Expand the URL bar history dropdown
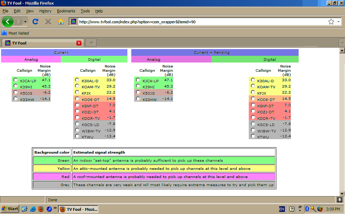The image size is (345, 214). pyautogui.click(x=339, y=22)
